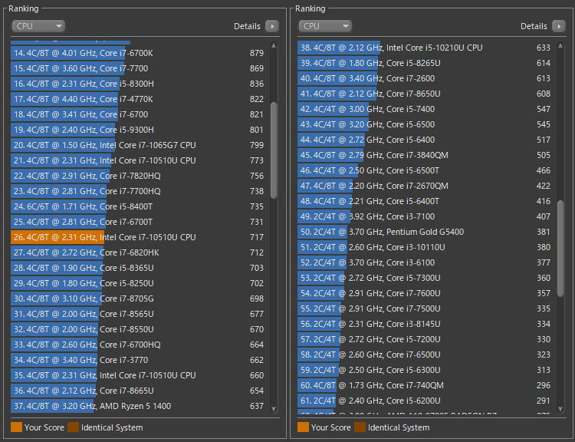Select row 28 Core i5-8365U
This screenshot has height=442, width=575.
139,268
